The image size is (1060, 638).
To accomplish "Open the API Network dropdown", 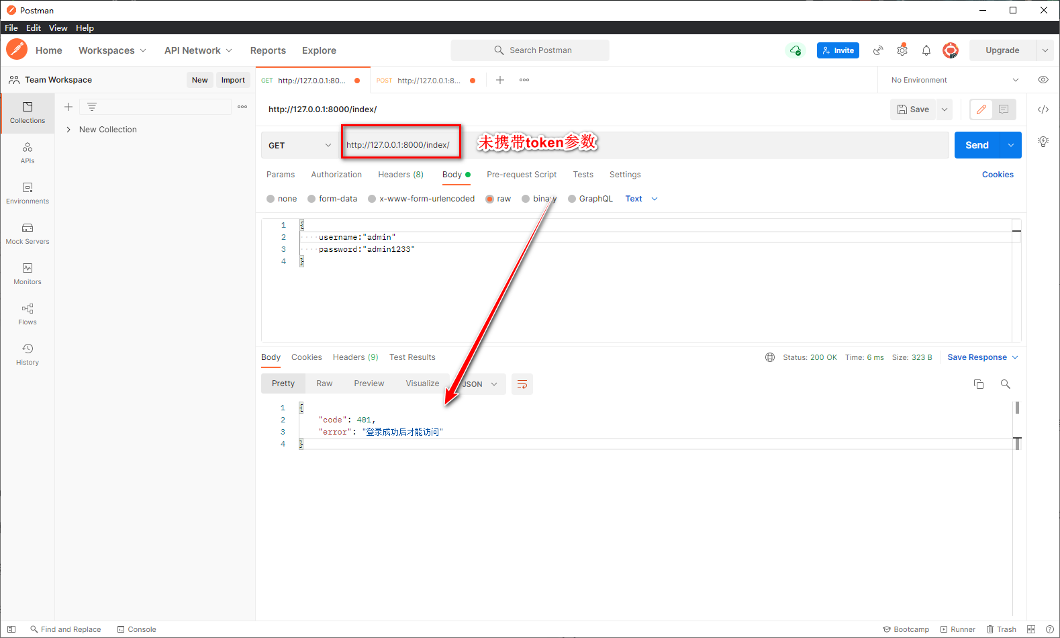I will tap(199, 50).
